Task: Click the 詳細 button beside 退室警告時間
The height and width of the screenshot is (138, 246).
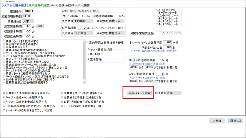Action: coord(40,26)
